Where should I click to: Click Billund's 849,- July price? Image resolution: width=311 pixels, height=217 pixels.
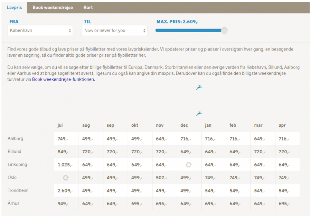click(x=63, y=152)
